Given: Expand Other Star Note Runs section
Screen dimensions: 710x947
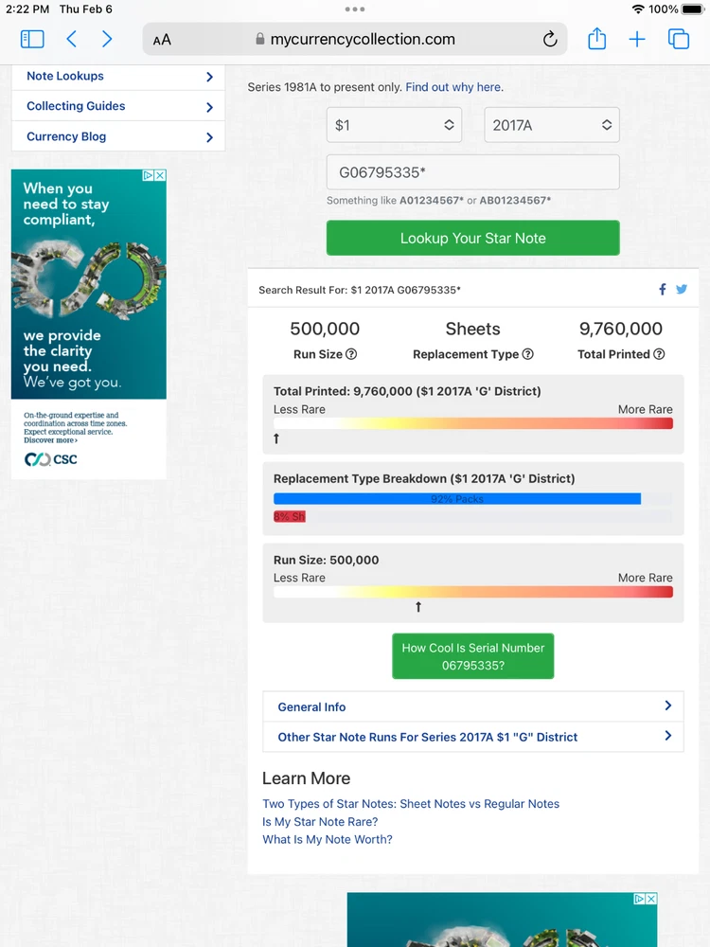Looking at the screenshot, I should click(x=473, y=737).
